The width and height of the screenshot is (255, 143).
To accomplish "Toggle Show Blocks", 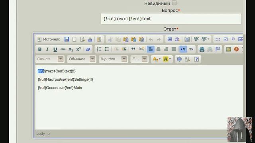I will pos(187,59).
